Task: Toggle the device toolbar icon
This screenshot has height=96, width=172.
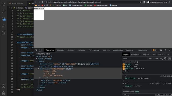Action: pyautogui.click(x=40, y=50)
